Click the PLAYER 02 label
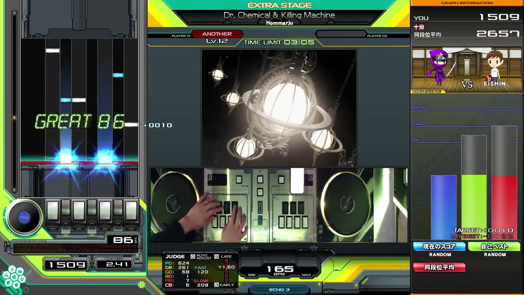The image size is (524, 295). (x=377, y=36)
